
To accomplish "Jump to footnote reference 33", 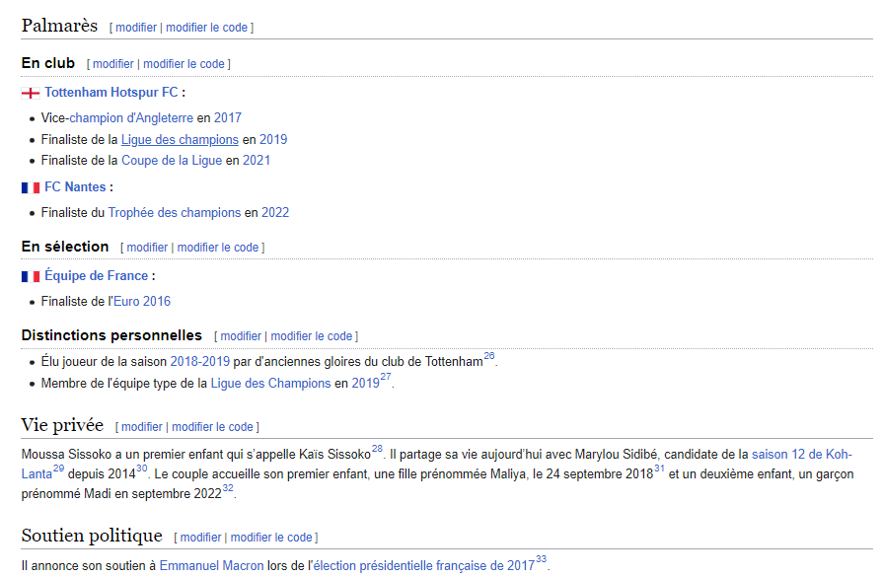I will click(542, 559).
